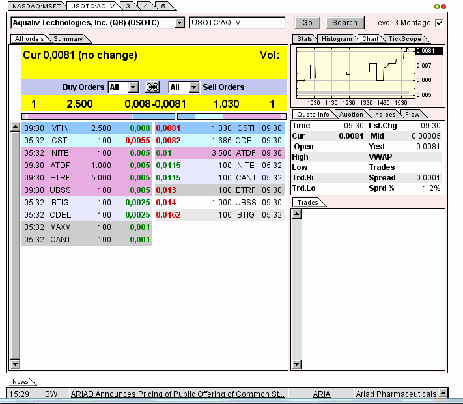This screenshot has width=463, height=404.
Task: Select the Chart tab
Action: [371, 38]
